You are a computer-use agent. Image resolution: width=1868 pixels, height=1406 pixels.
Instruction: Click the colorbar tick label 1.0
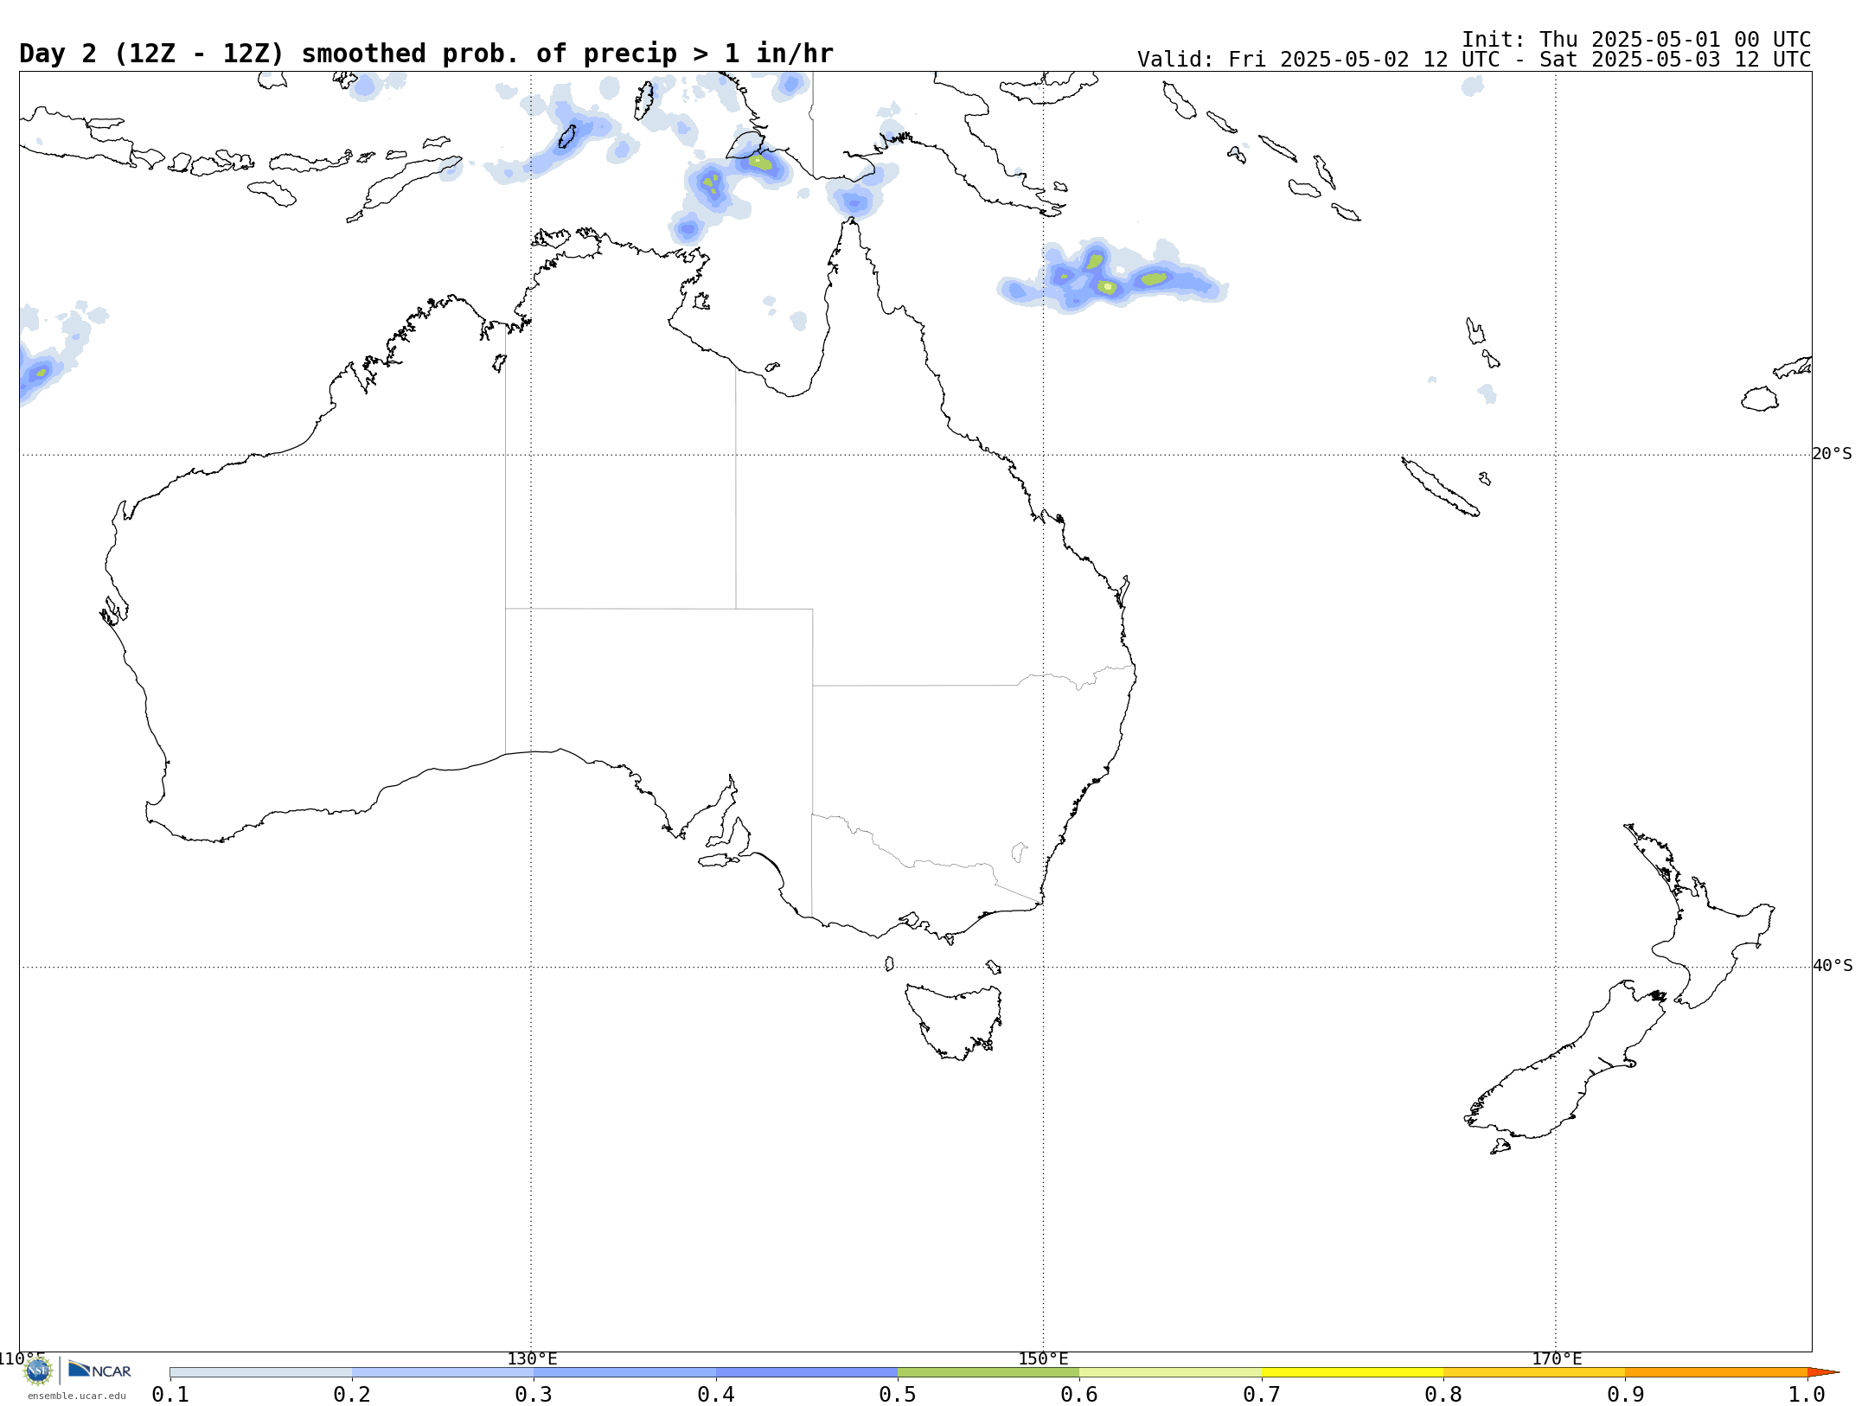pyautogui.click(x=1807, y=1394)
